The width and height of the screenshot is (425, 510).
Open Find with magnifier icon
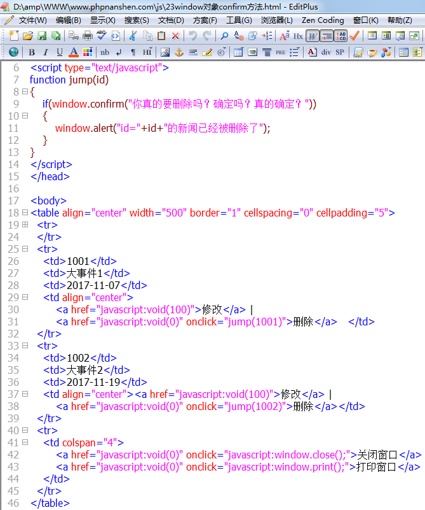pyautogui.click(x=224, y=36)
